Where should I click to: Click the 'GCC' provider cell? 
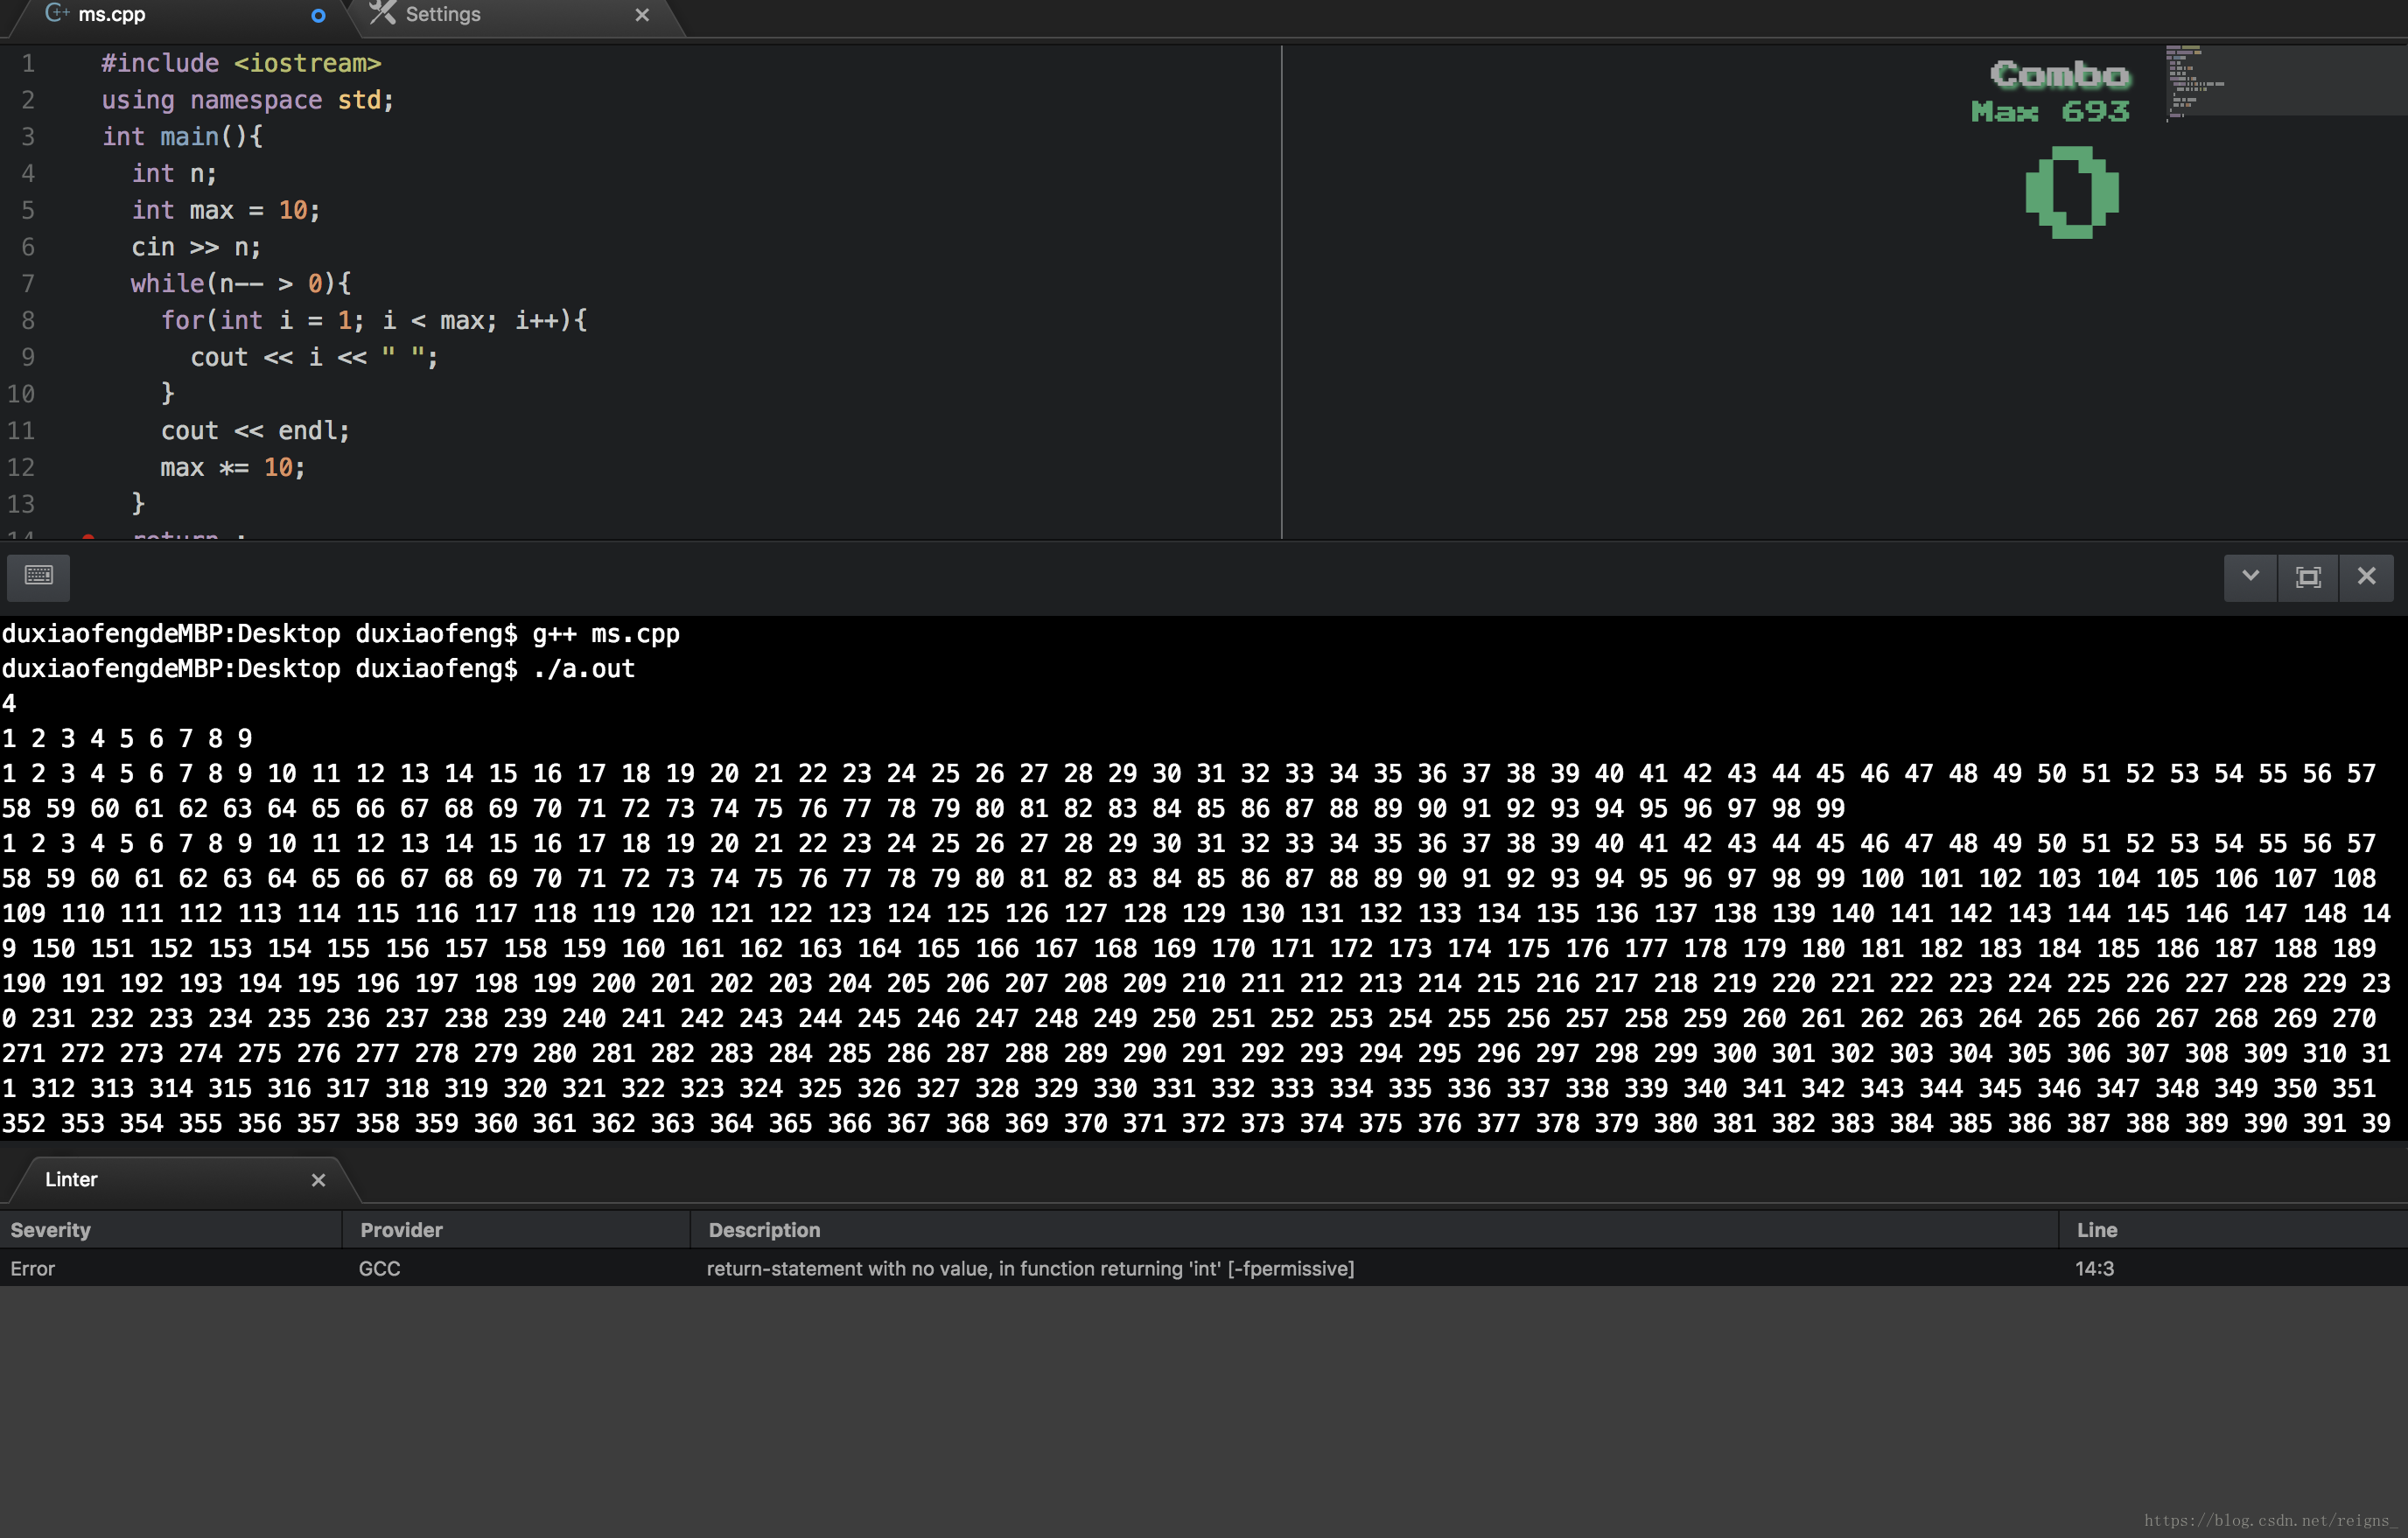point(379,1268)
